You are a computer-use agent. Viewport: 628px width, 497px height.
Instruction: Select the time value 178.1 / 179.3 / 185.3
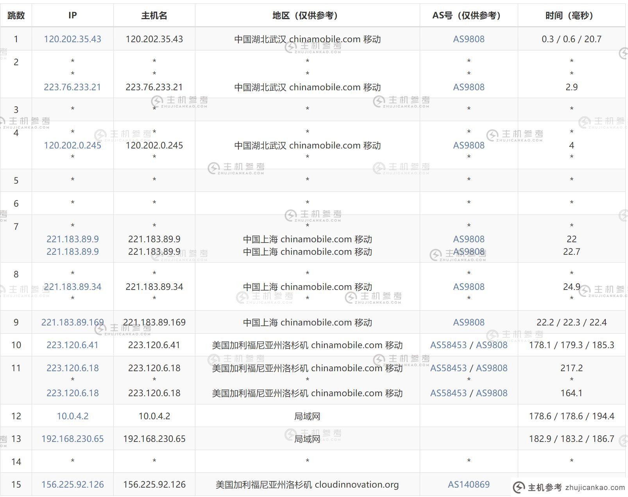tap(571, 345)
